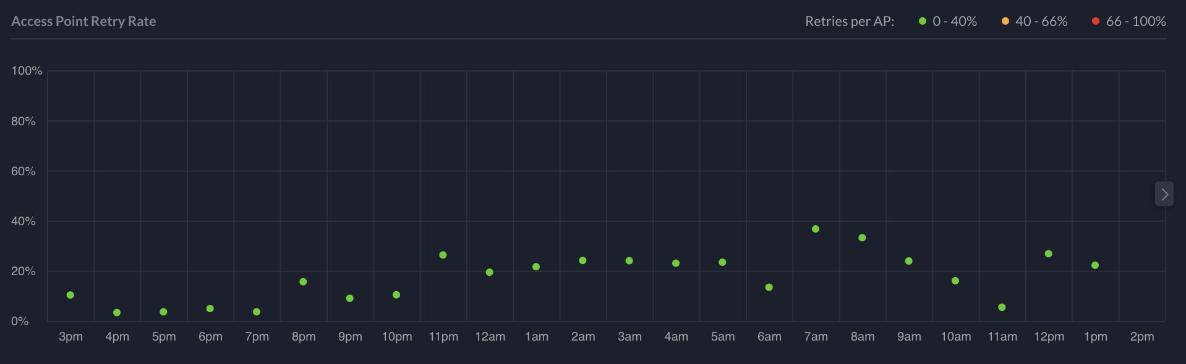The image size is (1186, 364).
Task: Click the 11am retry rate dot
Action: pyautogui.click(x=1002, y=307)
